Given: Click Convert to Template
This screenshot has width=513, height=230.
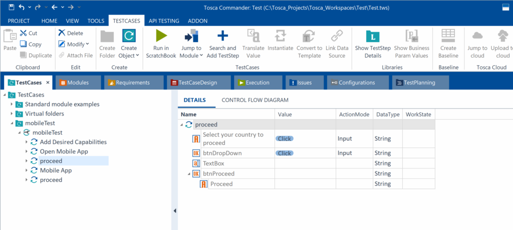Looking at the screenshot, I should pos(309,44).
